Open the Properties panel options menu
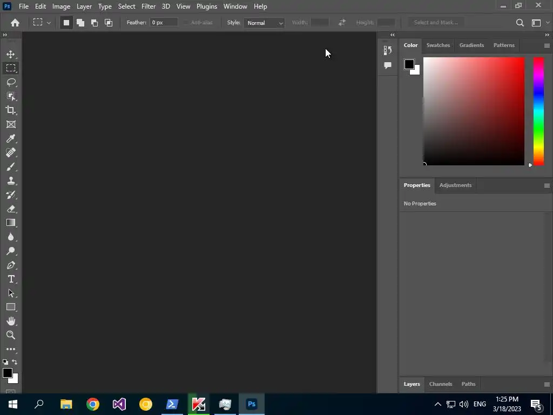The height and width of the screenshot is (415, 553). [547, 186]
